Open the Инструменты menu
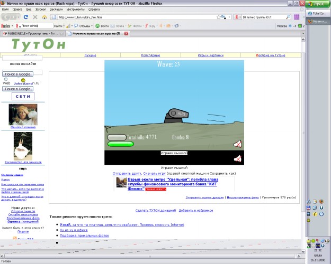 coord(75,10)
